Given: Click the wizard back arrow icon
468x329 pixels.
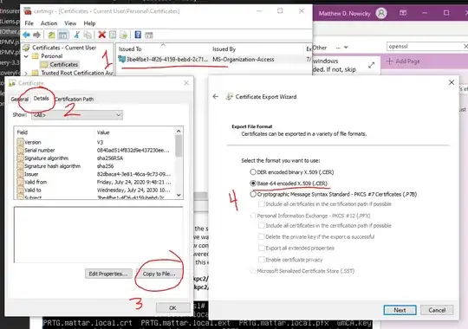Looking at the screenshot, I should pos(216,97).
